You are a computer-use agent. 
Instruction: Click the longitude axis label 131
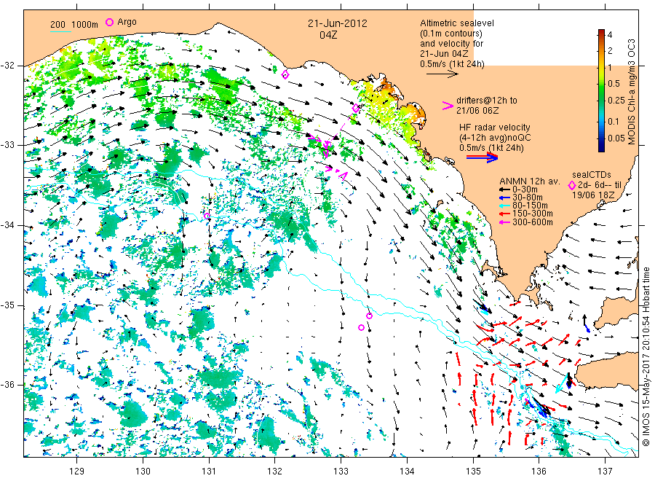(209, 472)
